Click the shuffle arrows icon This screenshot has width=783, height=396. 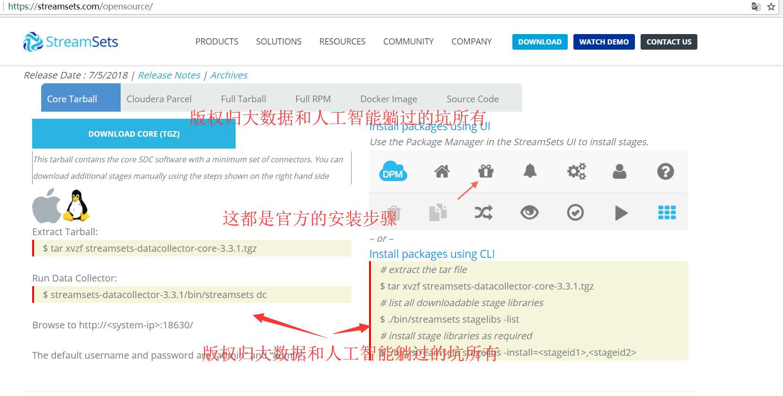coord(484,212)
